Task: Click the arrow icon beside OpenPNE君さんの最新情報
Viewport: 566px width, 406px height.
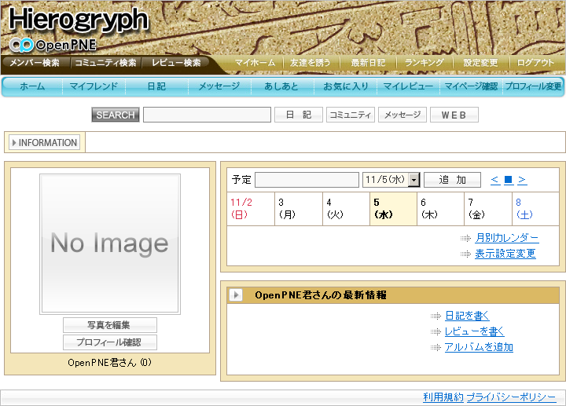Action: coord(236,295)
